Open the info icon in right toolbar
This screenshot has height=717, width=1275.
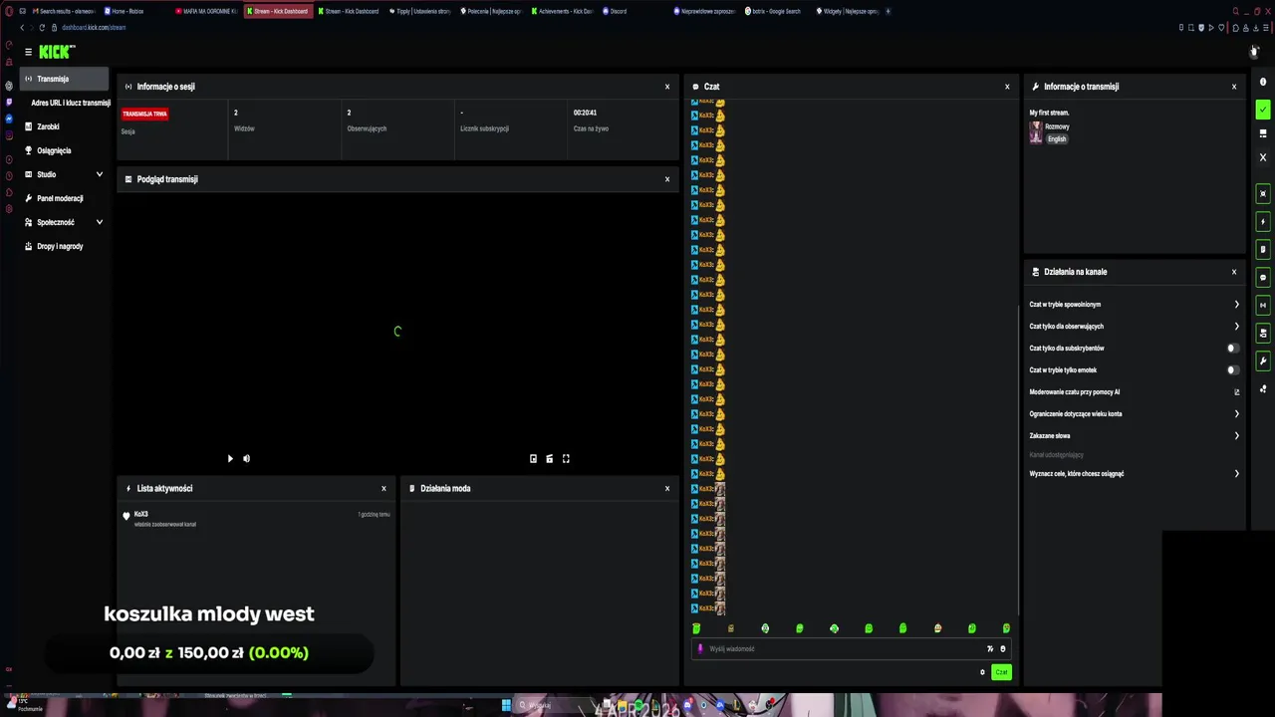pyautogui.click(x=1263, y=82)
